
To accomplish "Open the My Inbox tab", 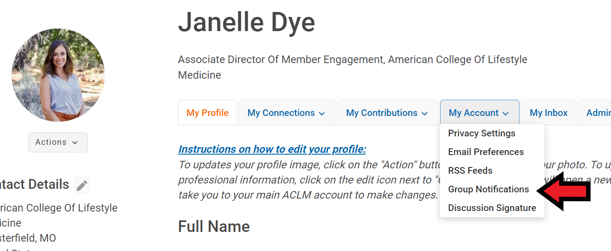I will point(548,113).
